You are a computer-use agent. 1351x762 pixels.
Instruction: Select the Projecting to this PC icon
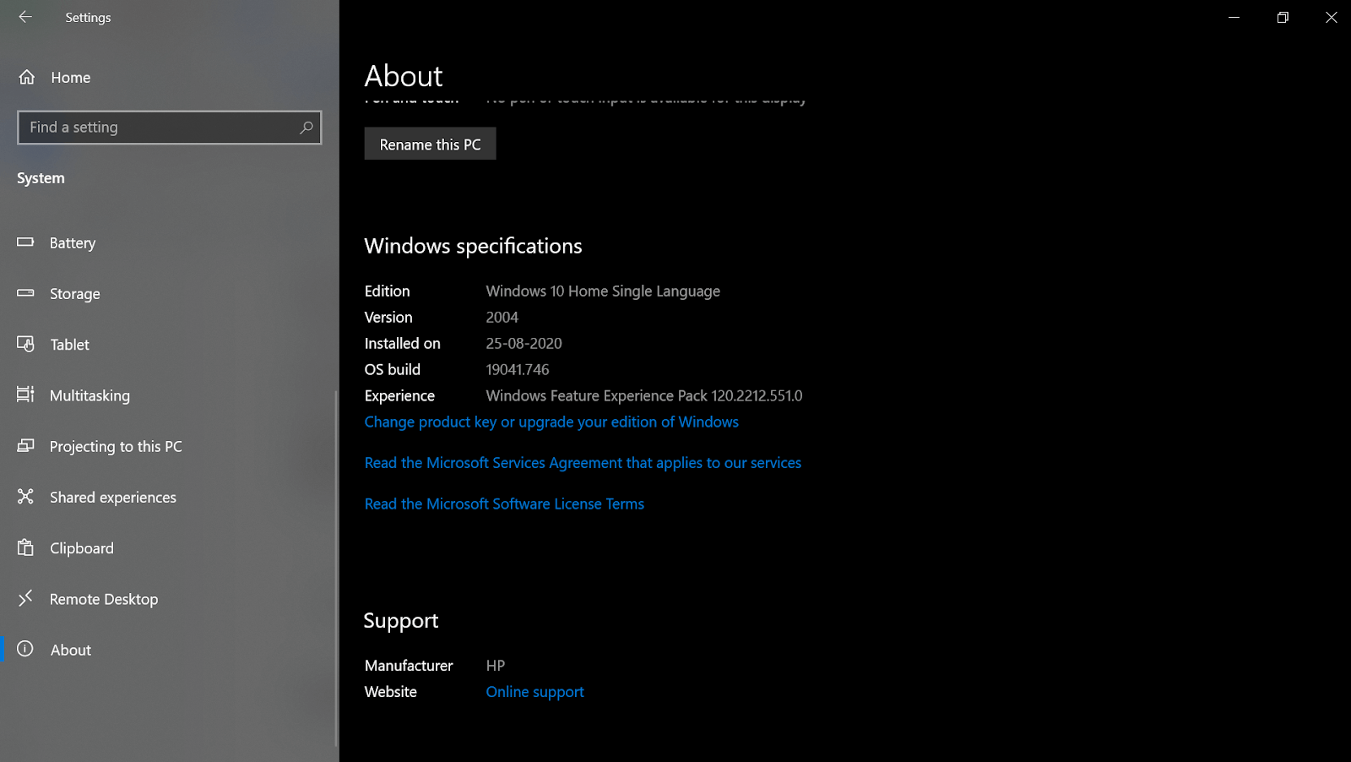pos(25,445)
